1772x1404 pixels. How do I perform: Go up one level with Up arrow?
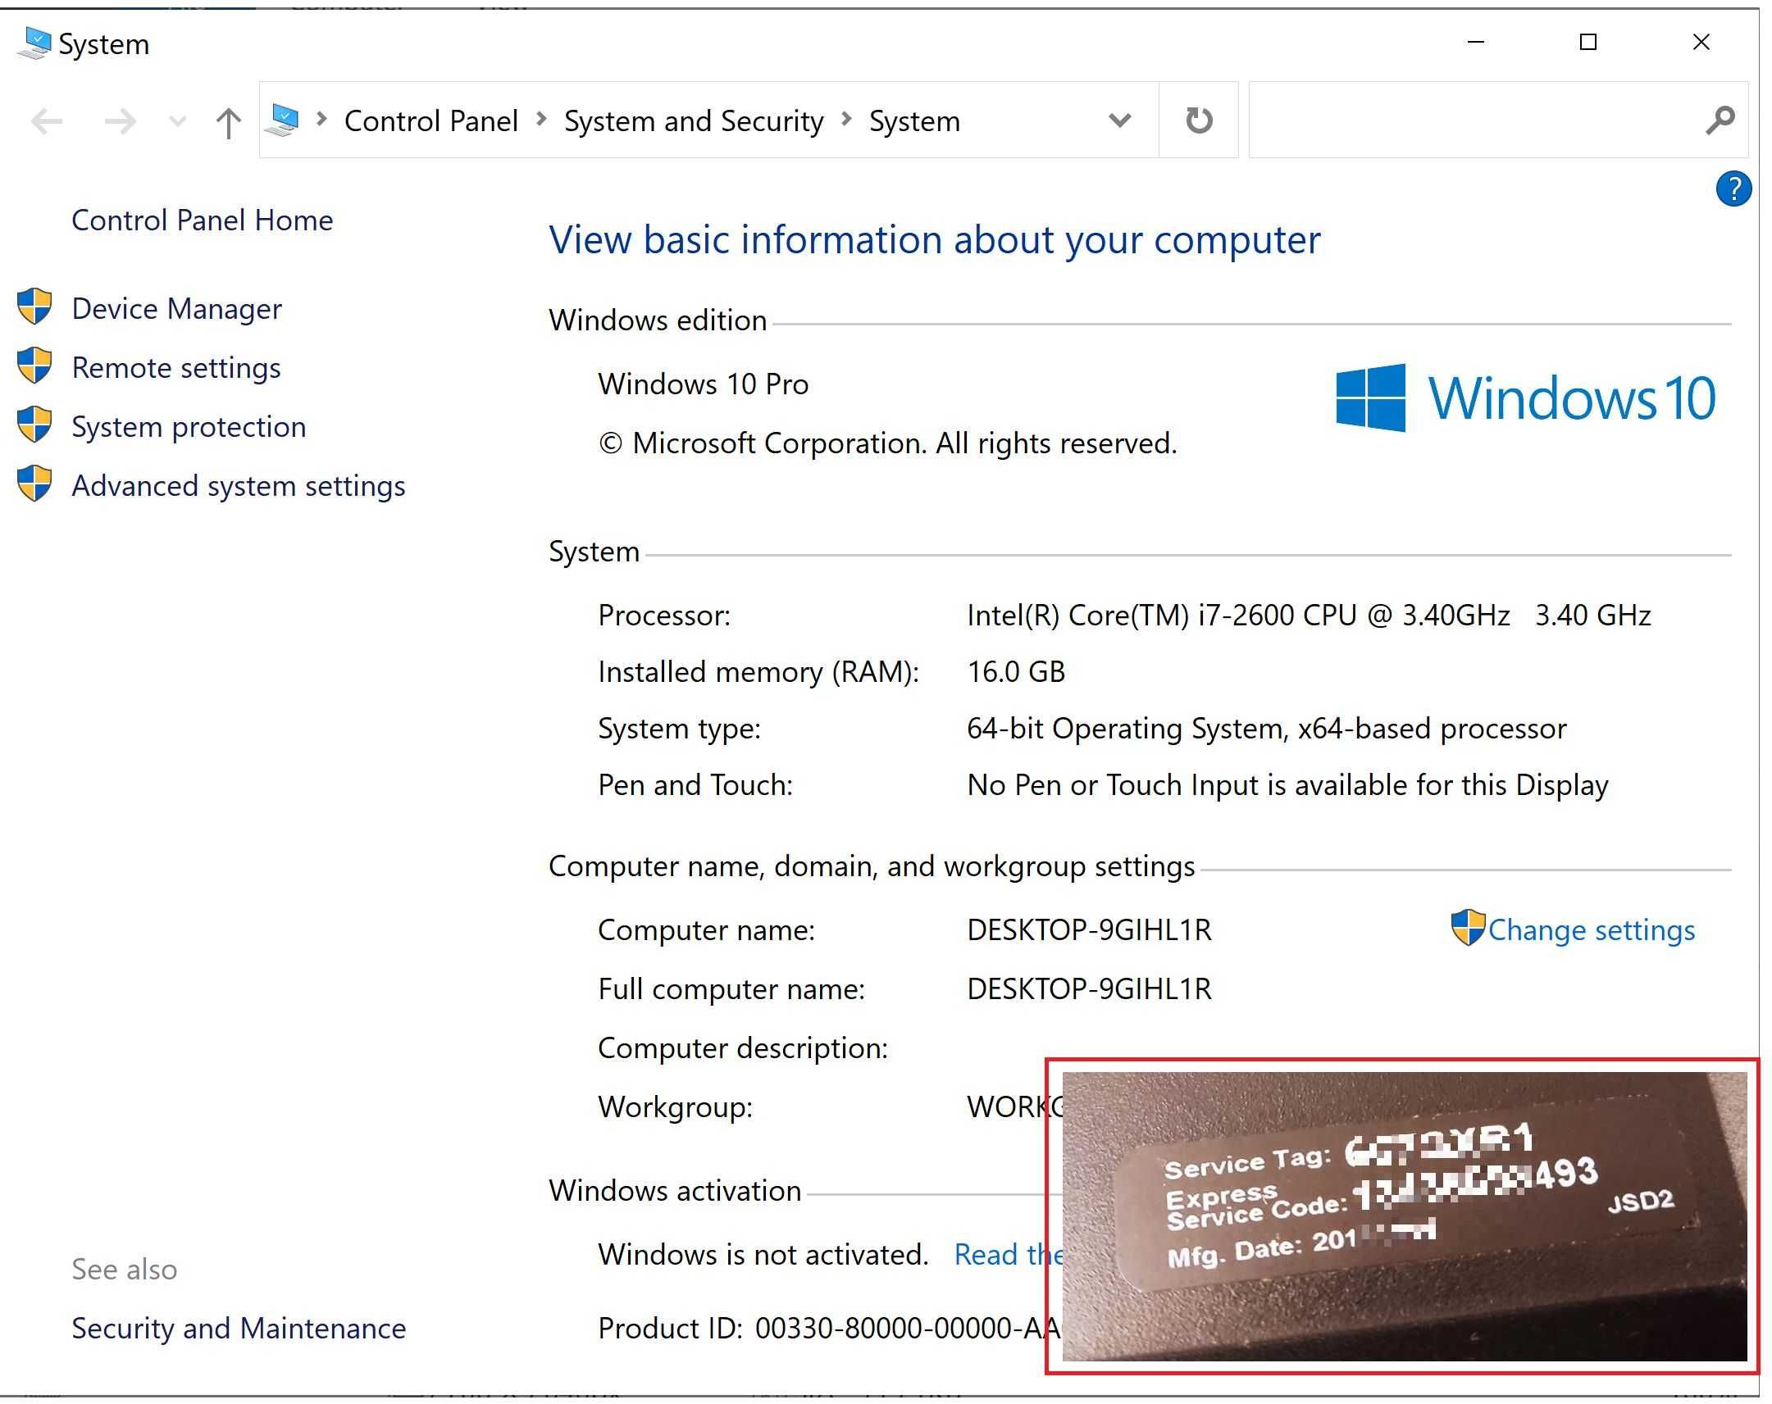click(x=229, y=122)
